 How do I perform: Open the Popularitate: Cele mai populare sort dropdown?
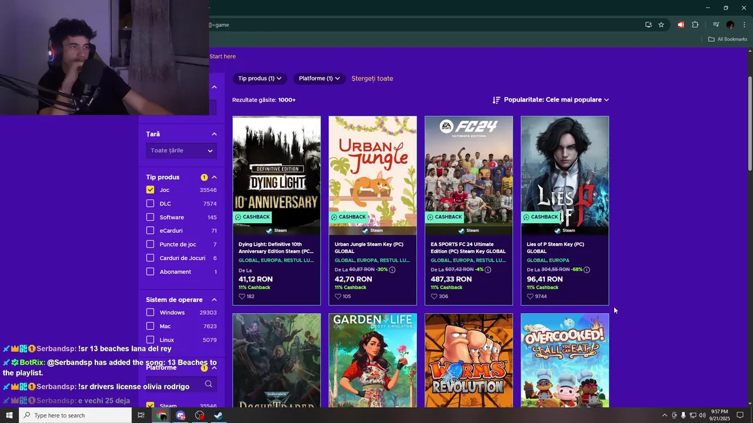pos(556,100)
